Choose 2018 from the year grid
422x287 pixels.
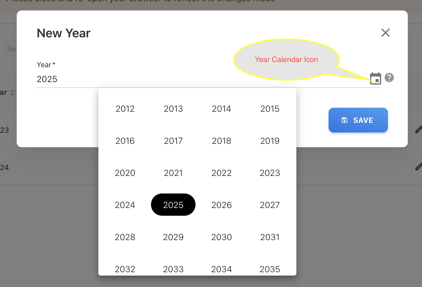(222, 141)
